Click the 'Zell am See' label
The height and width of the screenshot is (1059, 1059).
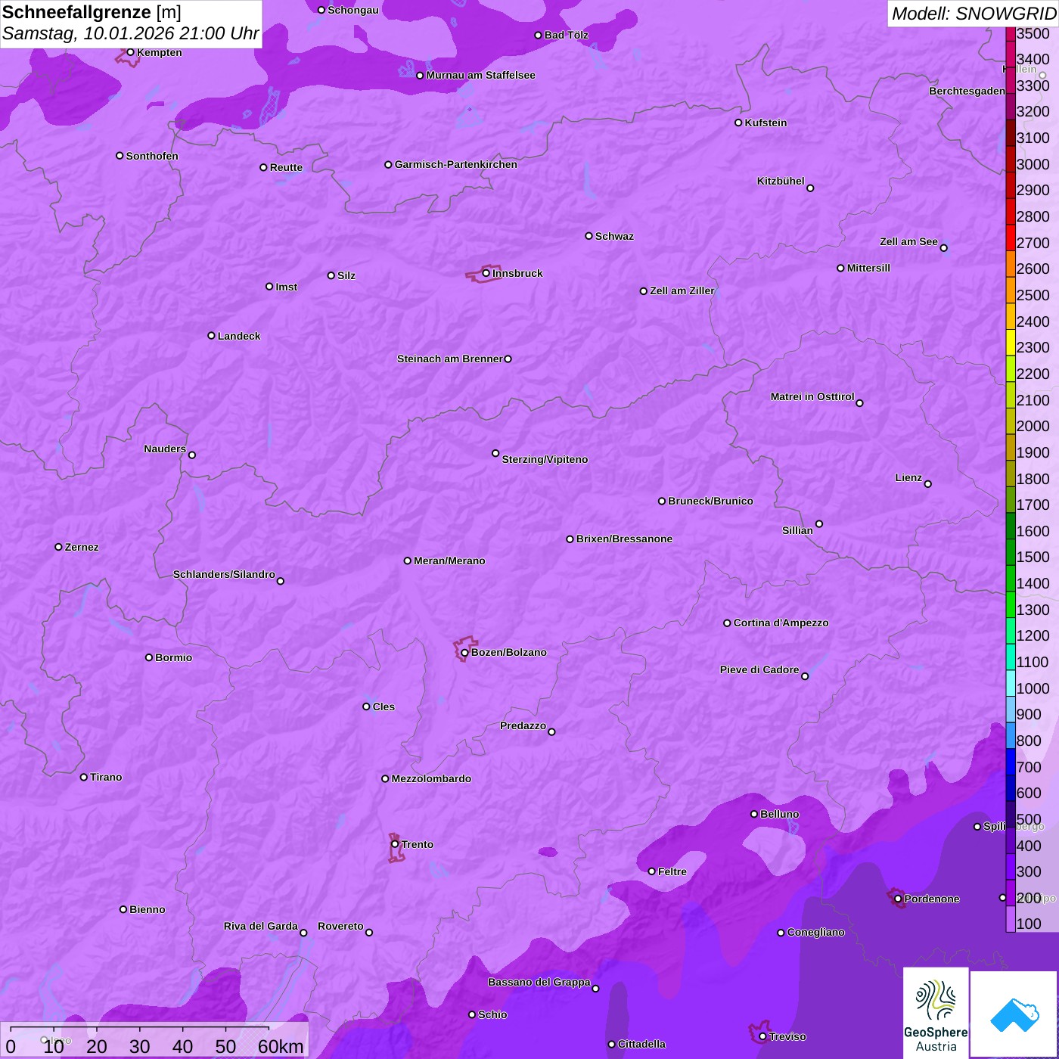point(908,241)
